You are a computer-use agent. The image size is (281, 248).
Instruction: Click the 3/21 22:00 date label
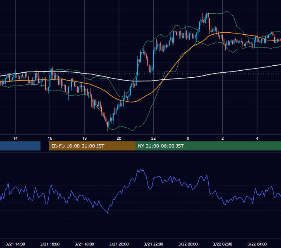[154, 244]
